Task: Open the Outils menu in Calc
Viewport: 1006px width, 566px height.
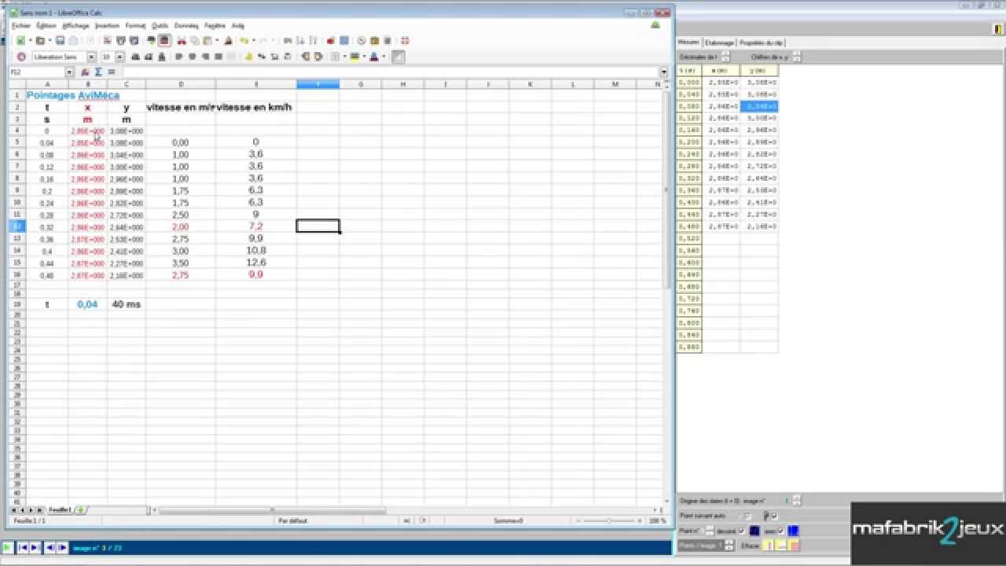Action: point(160,26)
